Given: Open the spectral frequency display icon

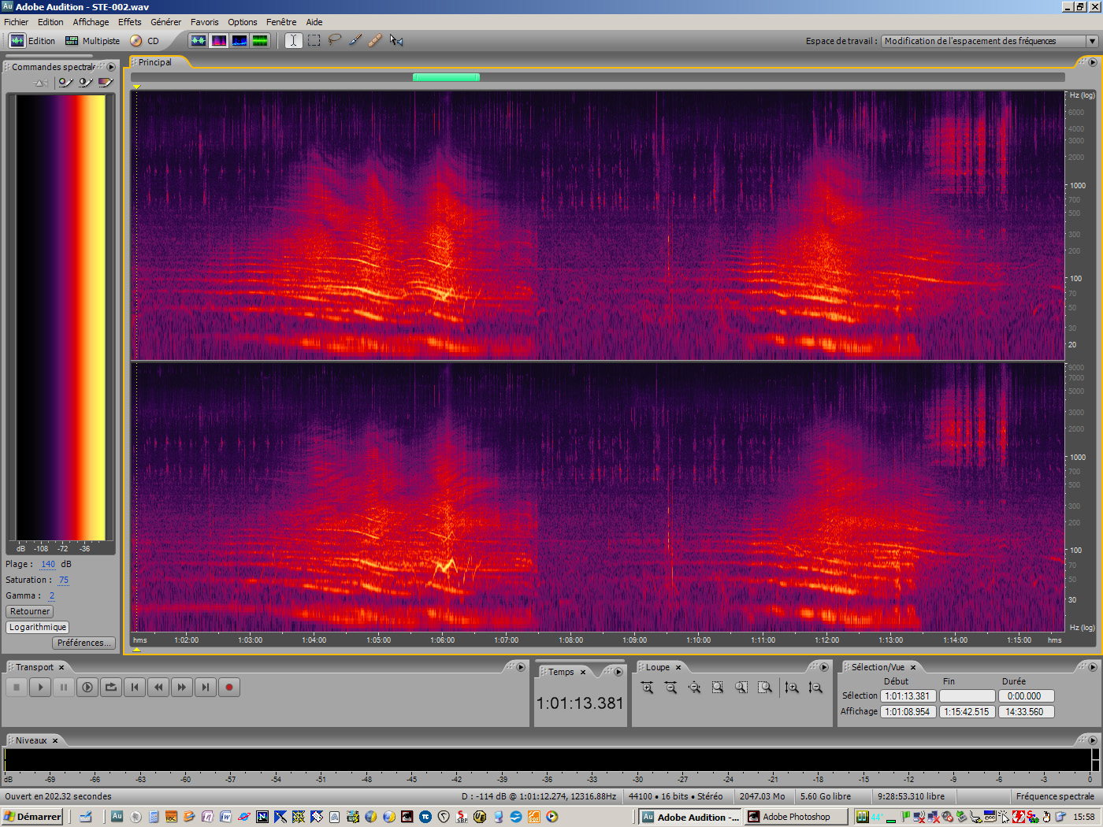Looking at the screenshot, I should pos(218,40).
